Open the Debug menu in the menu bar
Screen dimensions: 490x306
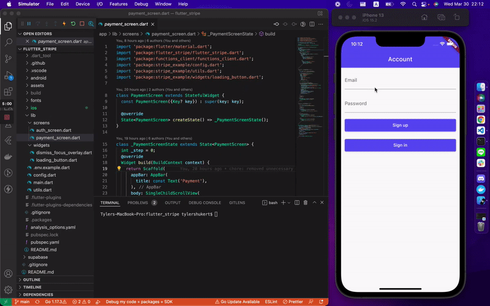(141, 4)
